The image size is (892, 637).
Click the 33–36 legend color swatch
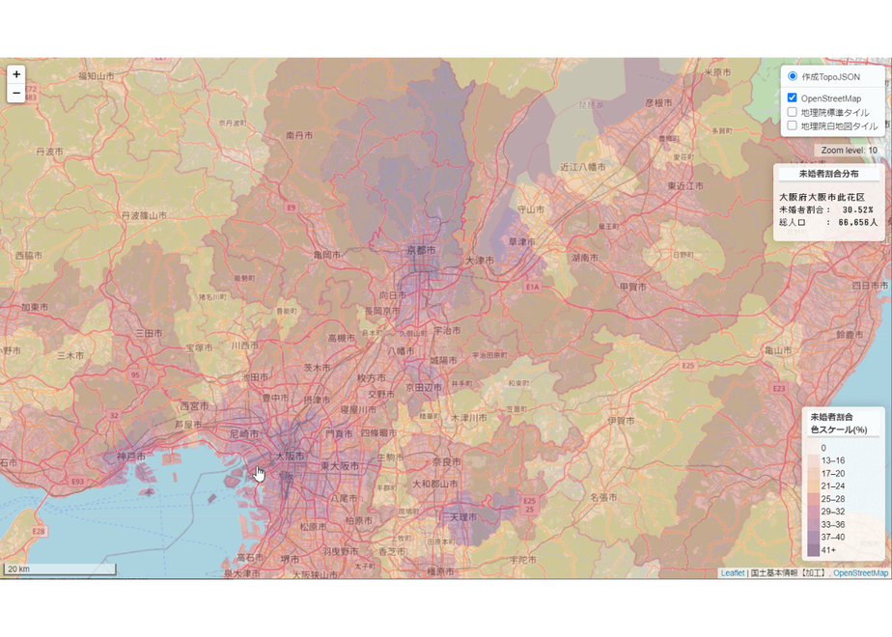click(x=813, y=524)
